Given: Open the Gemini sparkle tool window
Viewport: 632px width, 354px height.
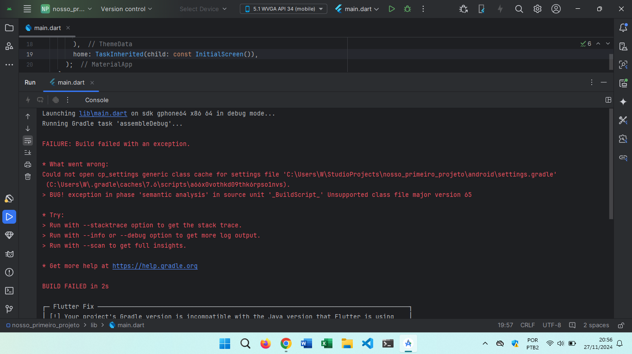Looking at the screenshot, I should [x=623, y=102].
